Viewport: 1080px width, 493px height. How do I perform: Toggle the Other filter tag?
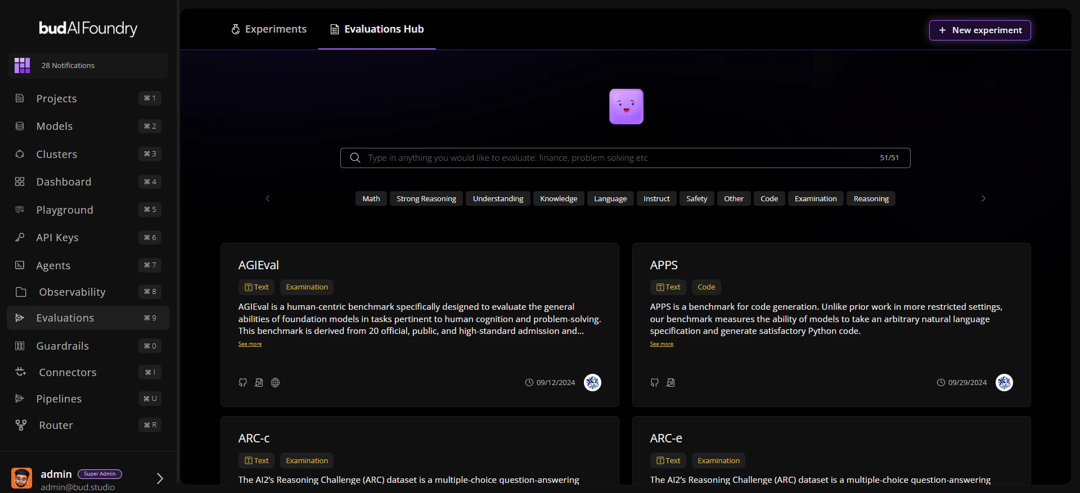coord(733,198)
